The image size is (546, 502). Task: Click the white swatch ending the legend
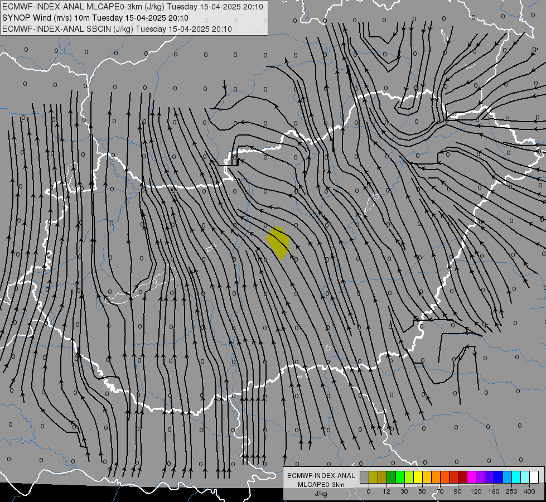(x=534, y=477)
